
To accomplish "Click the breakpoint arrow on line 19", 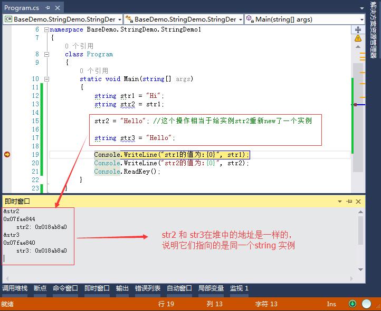I will tap(7, 155).
